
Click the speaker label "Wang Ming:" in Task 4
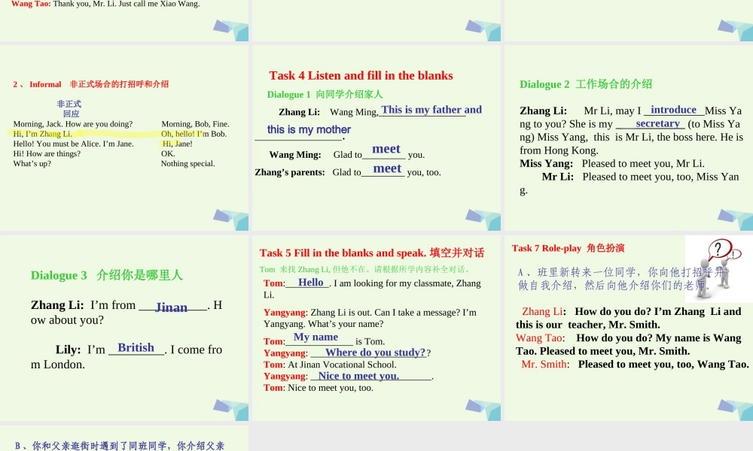coord(295,155)
